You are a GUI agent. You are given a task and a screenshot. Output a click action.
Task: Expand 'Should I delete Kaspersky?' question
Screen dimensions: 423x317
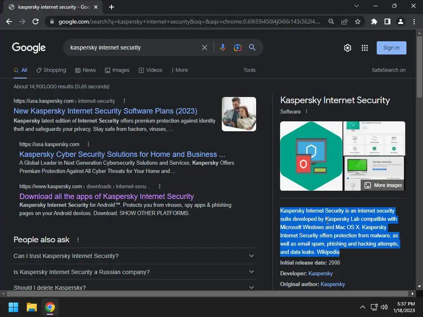pos(135,287)
